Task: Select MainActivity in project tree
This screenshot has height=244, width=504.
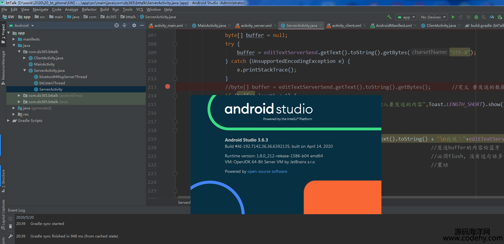Action: [x=44, y=64]
